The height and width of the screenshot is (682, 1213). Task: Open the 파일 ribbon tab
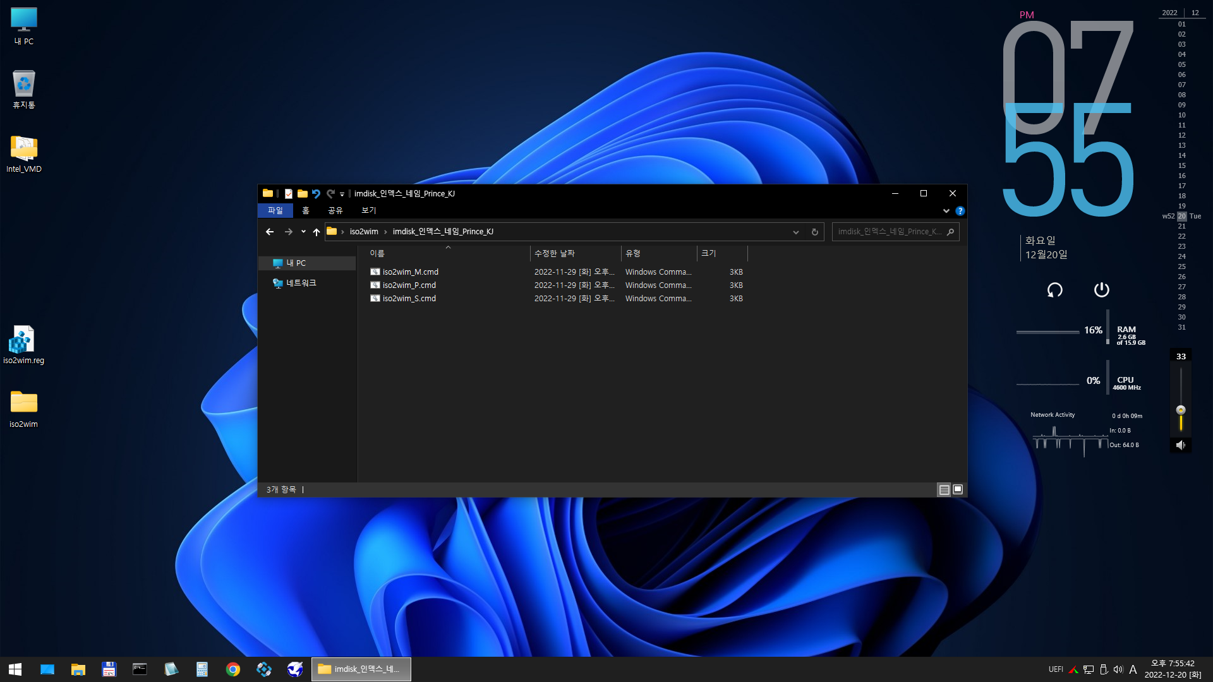point(275,210)
